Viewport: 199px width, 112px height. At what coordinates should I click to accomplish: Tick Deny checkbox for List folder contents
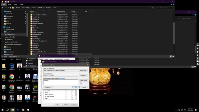click(72, 96)
